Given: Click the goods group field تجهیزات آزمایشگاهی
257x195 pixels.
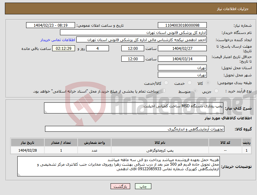Looking at the screenshot, I should [135, 129].
